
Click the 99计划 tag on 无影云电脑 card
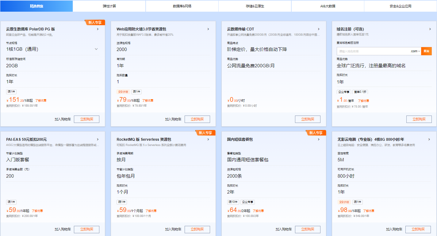344,202
